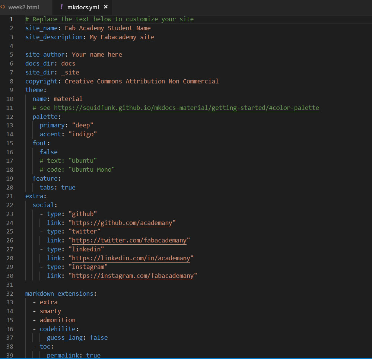Click the 'theme' key on line 9
The height and width of the screenshot is (359, 372).
pyautogui.click(x=34, y=90)
